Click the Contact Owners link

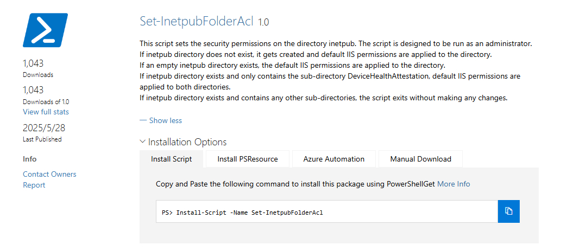click(x=49, y=174)
